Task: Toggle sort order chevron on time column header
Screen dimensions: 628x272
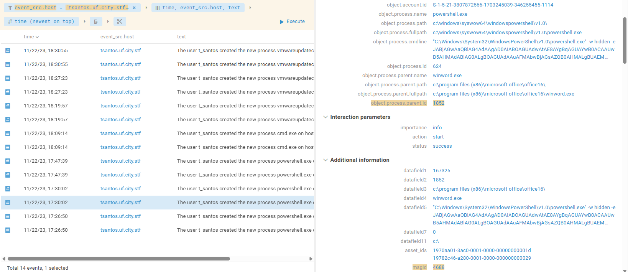Action: (37, 37)
